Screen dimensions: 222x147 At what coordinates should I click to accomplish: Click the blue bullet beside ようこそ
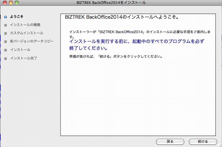[5, 17]
